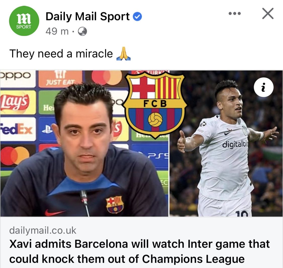Tap the public globe audience icon
The width and height of the screenshot is (283, 268).
pos(82,31)
